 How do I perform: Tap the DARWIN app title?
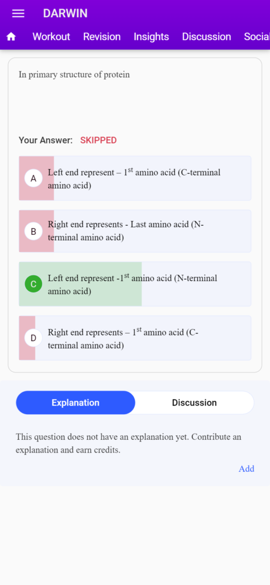coord(65,14)
